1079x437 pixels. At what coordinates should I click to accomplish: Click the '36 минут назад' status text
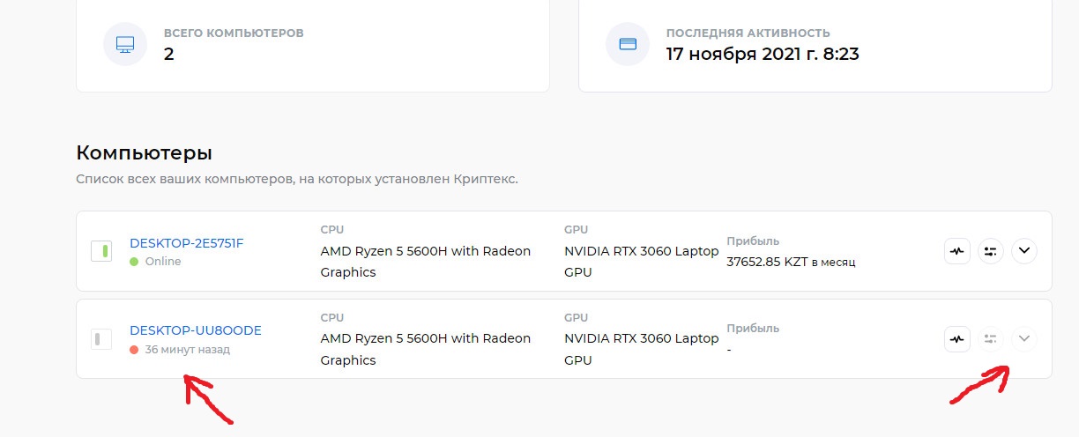click(x=187, y=350)
